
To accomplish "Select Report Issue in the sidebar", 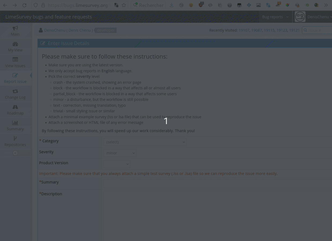I will [15, 78].
